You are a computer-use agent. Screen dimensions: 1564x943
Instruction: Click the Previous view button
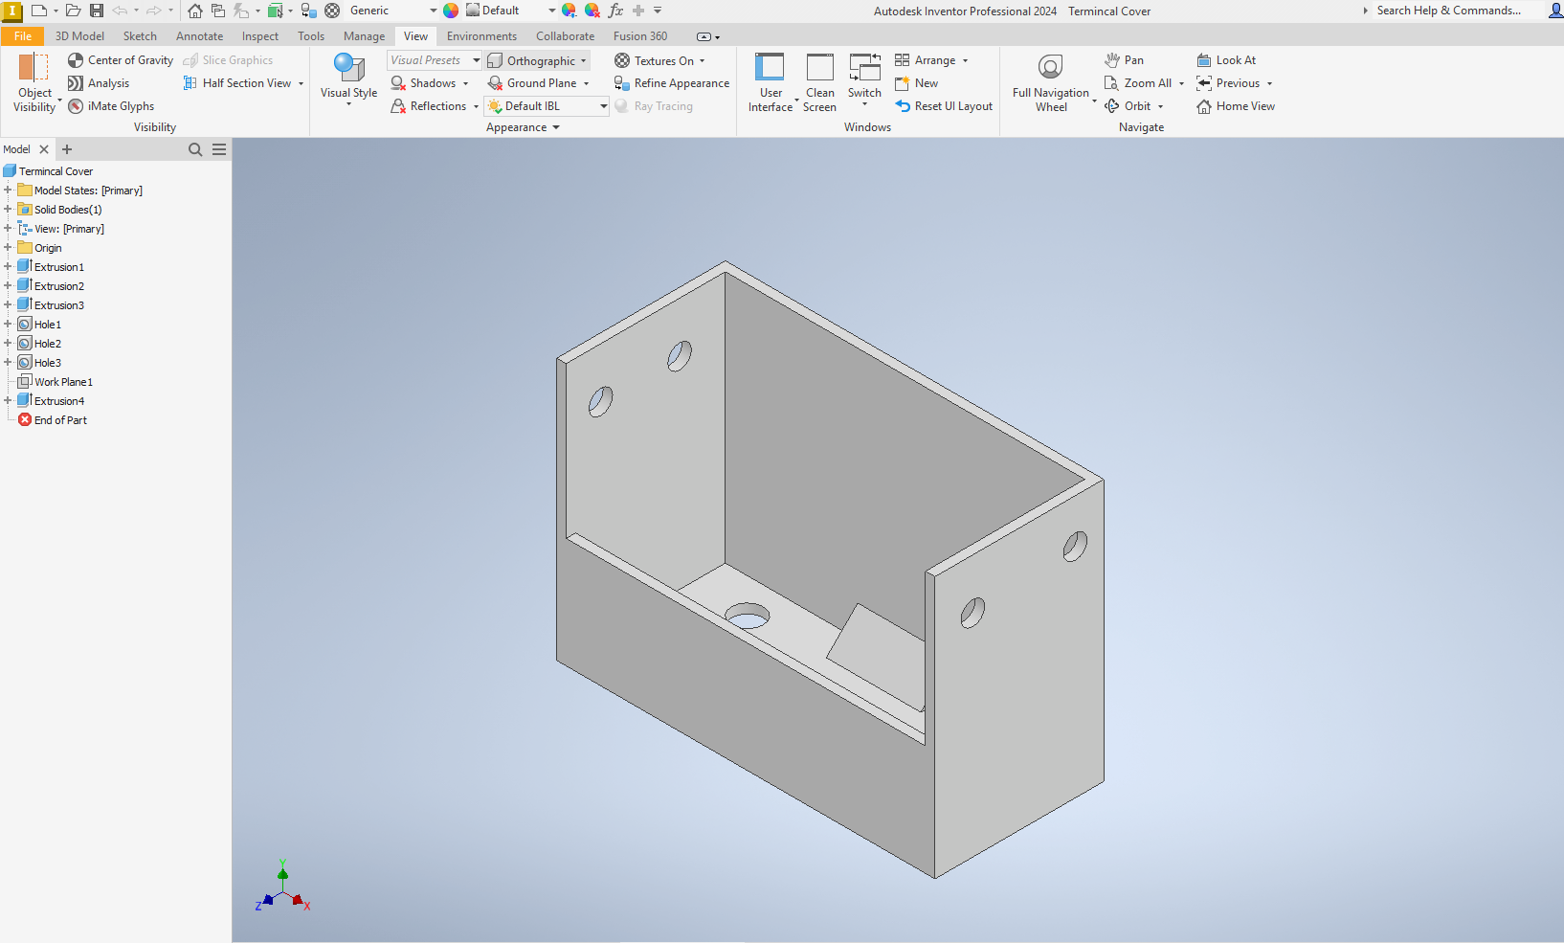coord(1228,83)
